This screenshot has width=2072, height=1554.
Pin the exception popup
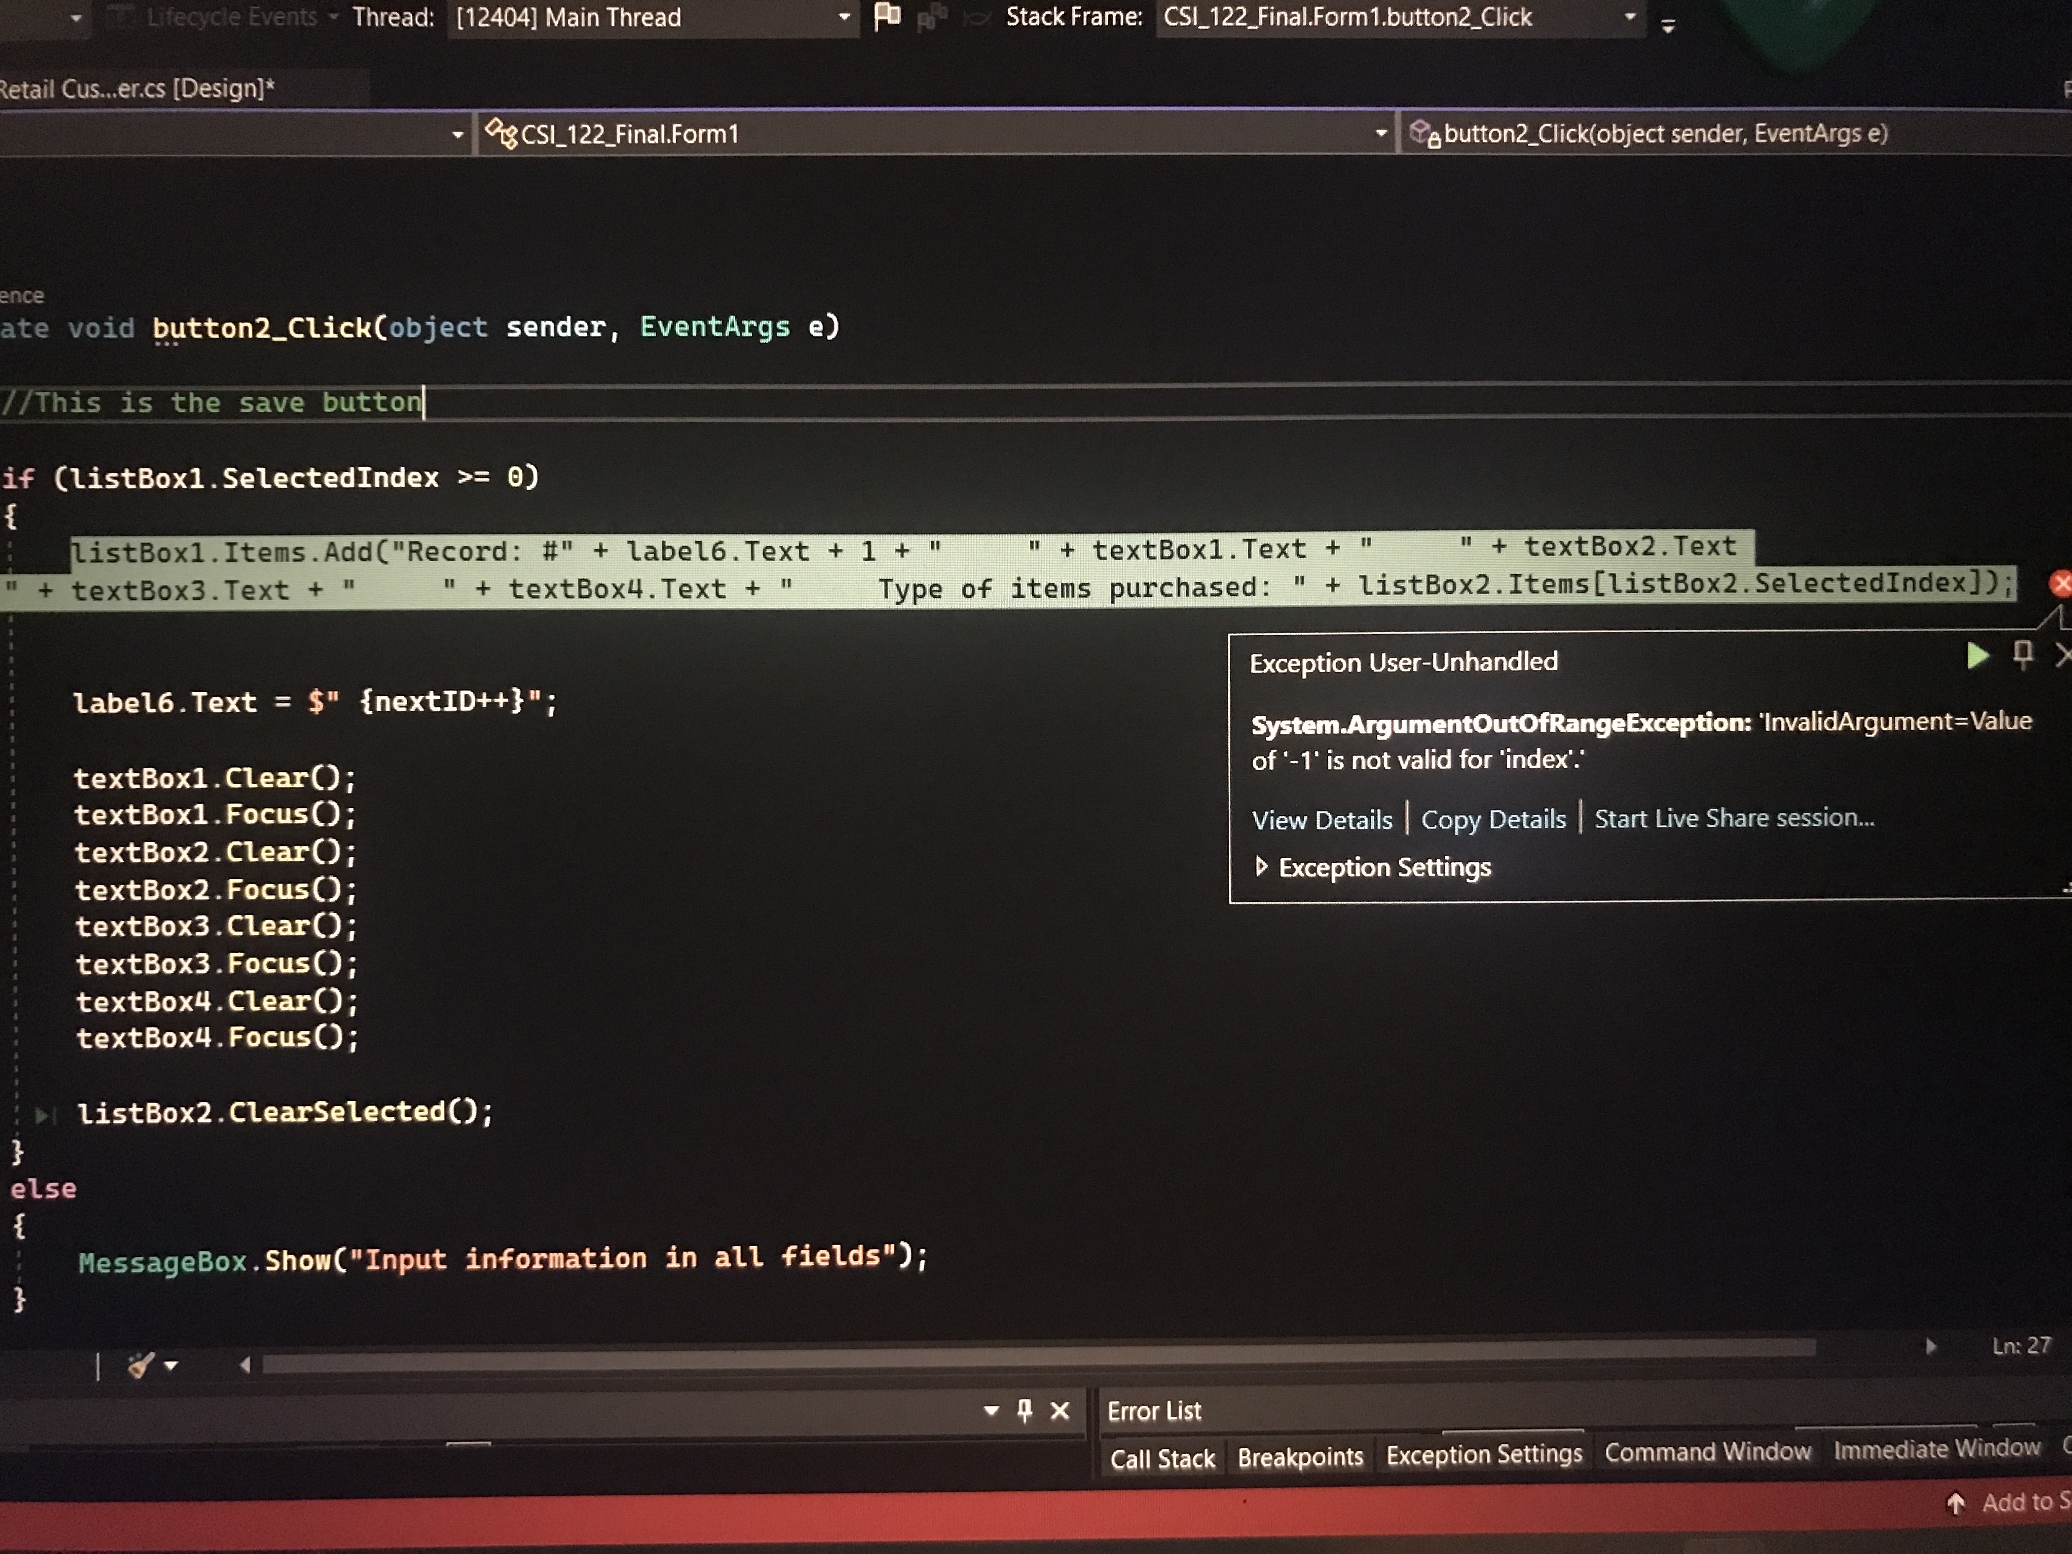click(2022, 654)
